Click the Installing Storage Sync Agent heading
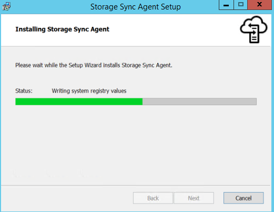The width and height of the screenshot is (274, 212). point(62,29)
